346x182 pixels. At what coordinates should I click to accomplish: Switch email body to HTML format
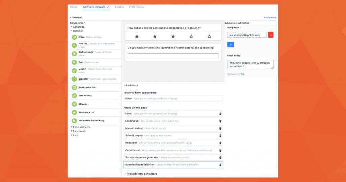point(241,74)
